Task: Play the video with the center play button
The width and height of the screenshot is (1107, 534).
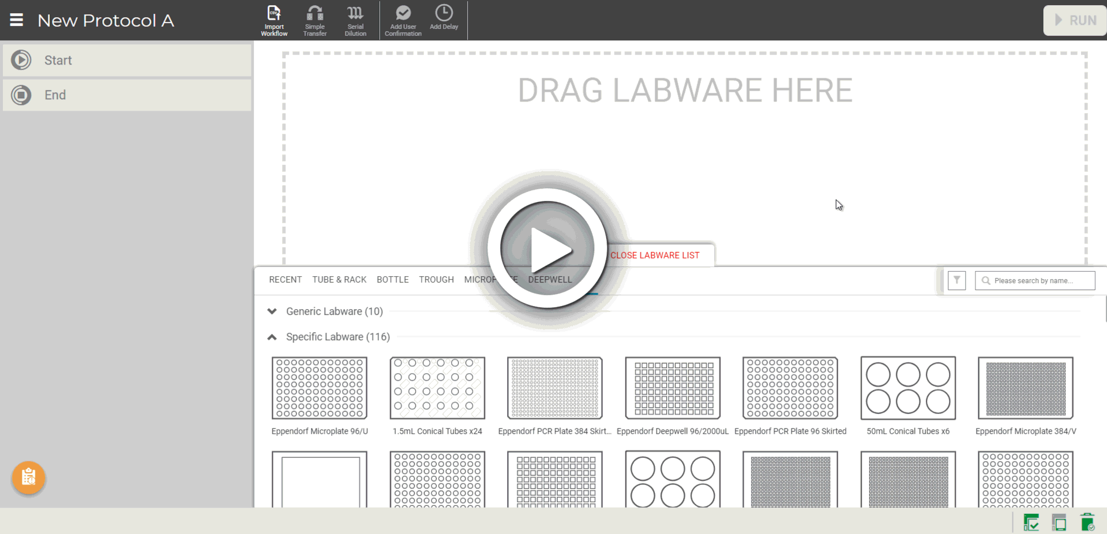Action: pyautogui.click(x=547, y=249)
